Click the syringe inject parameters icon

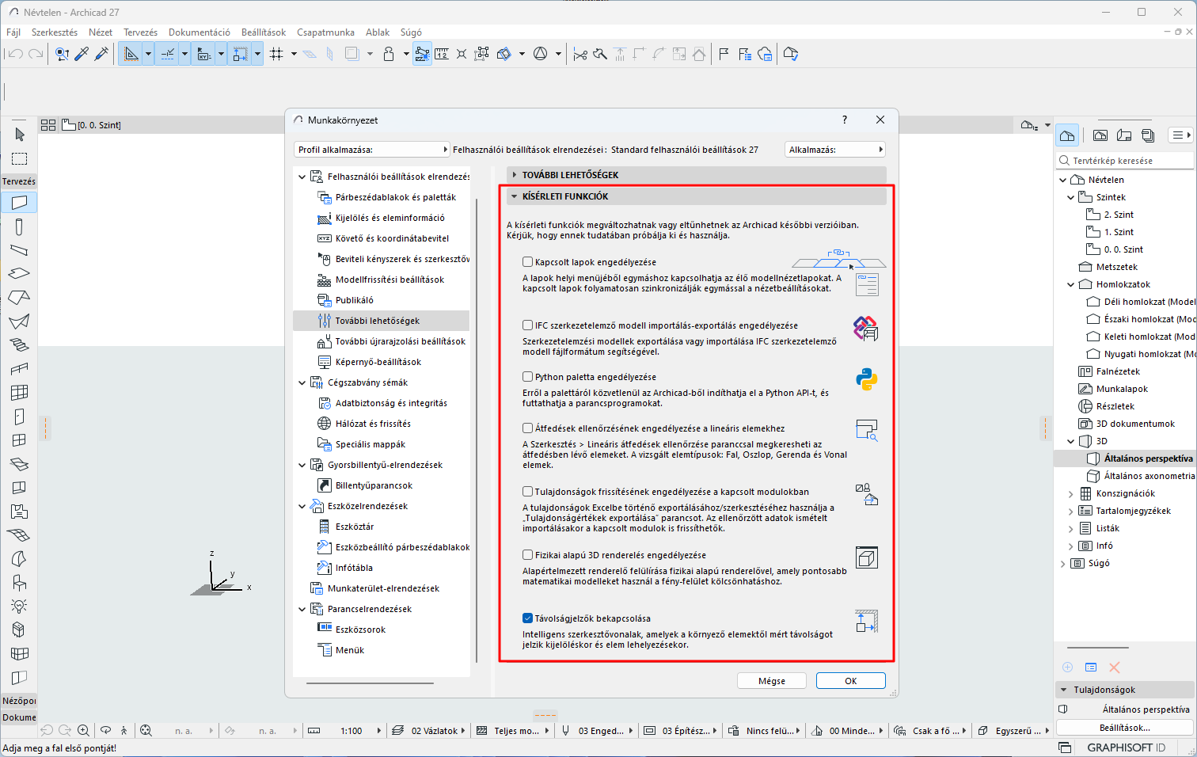(101, 54)
